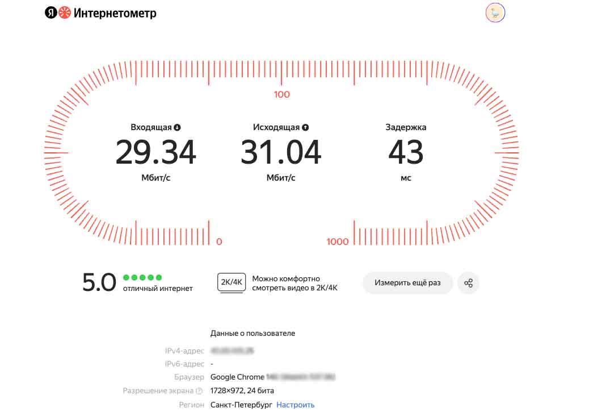
Task: Click the 29.34 incoming speed value
Action: (156, 152)
